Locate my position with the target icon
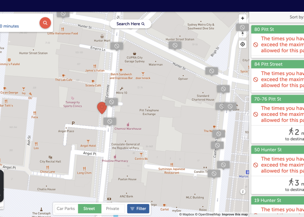304x217 pixels. pos(242,44)
